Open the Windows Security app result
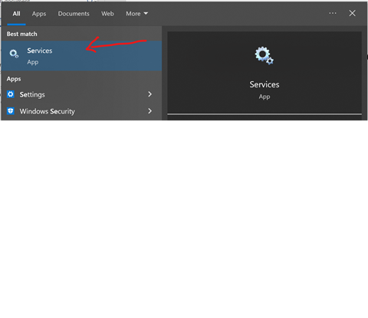 [x=81, y=111]
